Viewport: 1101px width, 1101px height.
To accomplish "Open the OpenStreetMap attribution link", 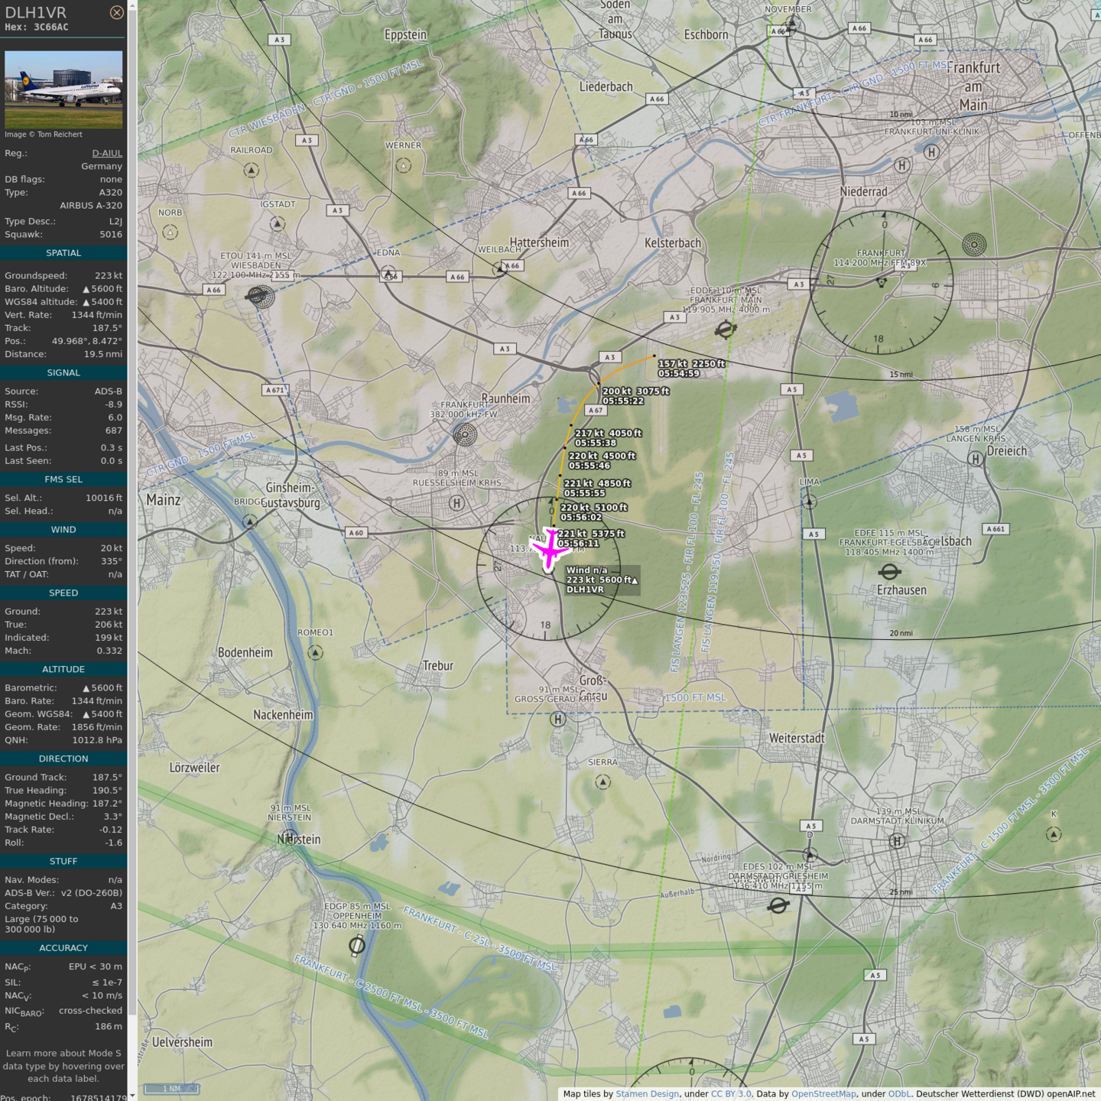I will pos(824,1093).
